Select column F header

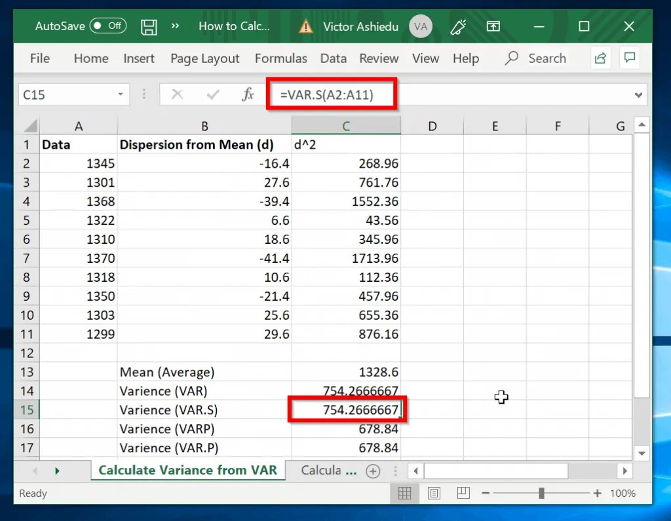click(x=558, y=126)
